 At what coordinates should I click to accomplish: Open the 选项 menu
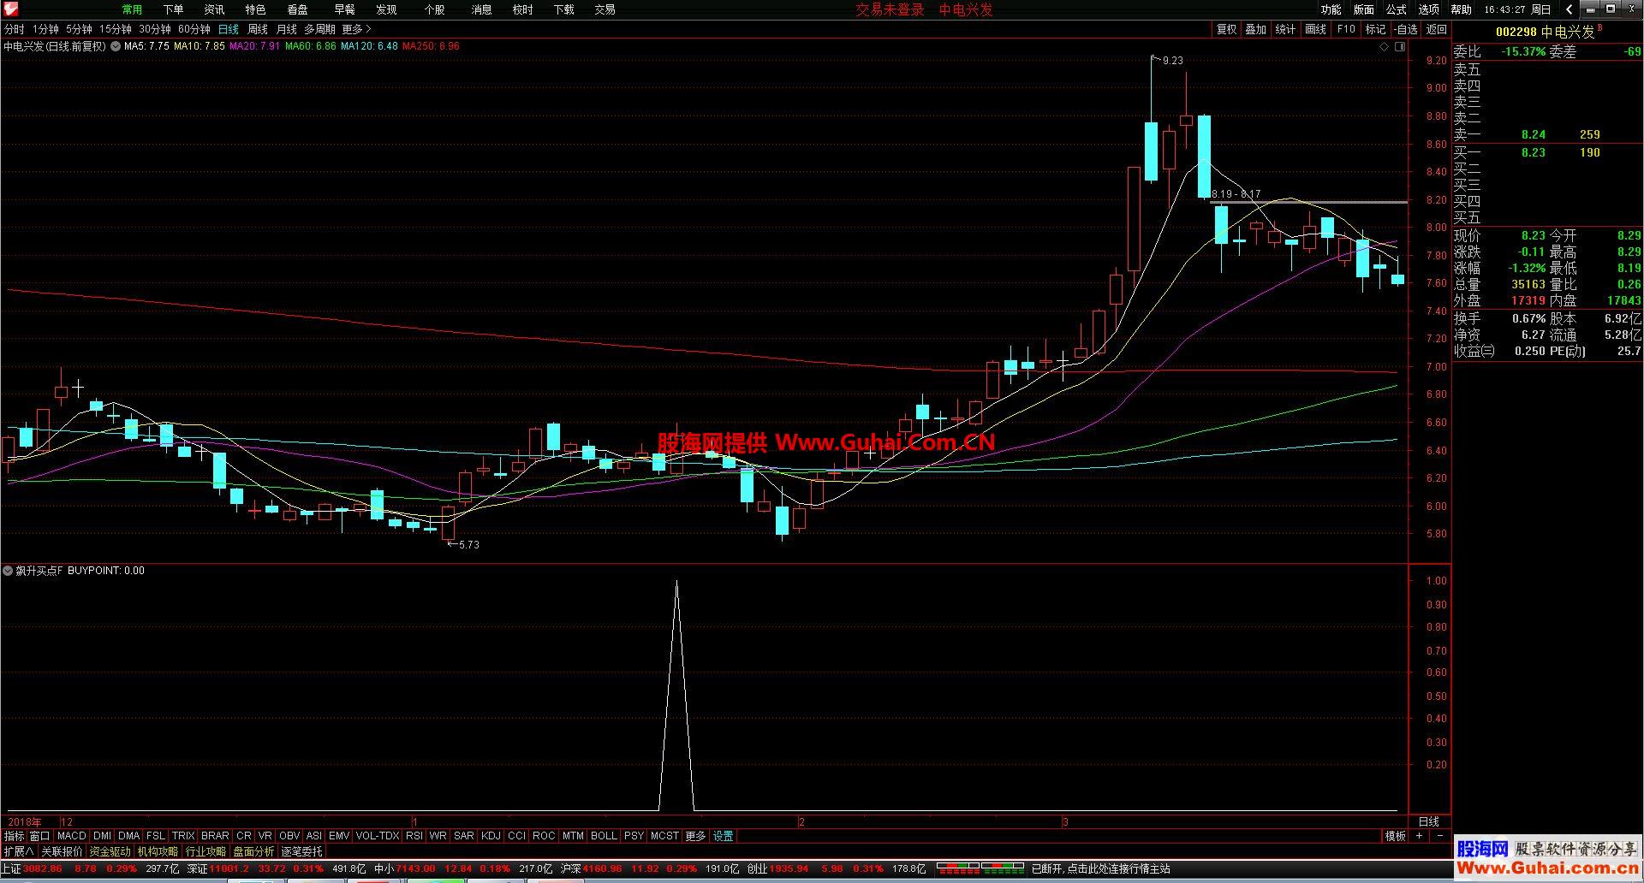[x=1429, y=9]
